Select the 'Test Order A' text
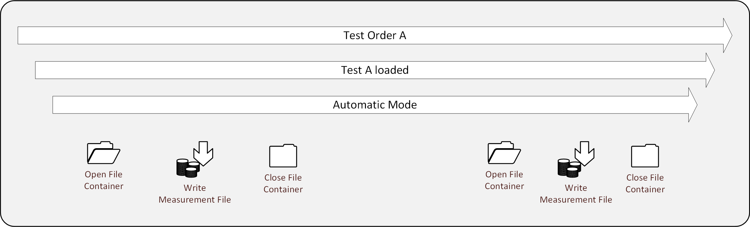The height and width of the screenshot is (227, 750). pos(375,36)
